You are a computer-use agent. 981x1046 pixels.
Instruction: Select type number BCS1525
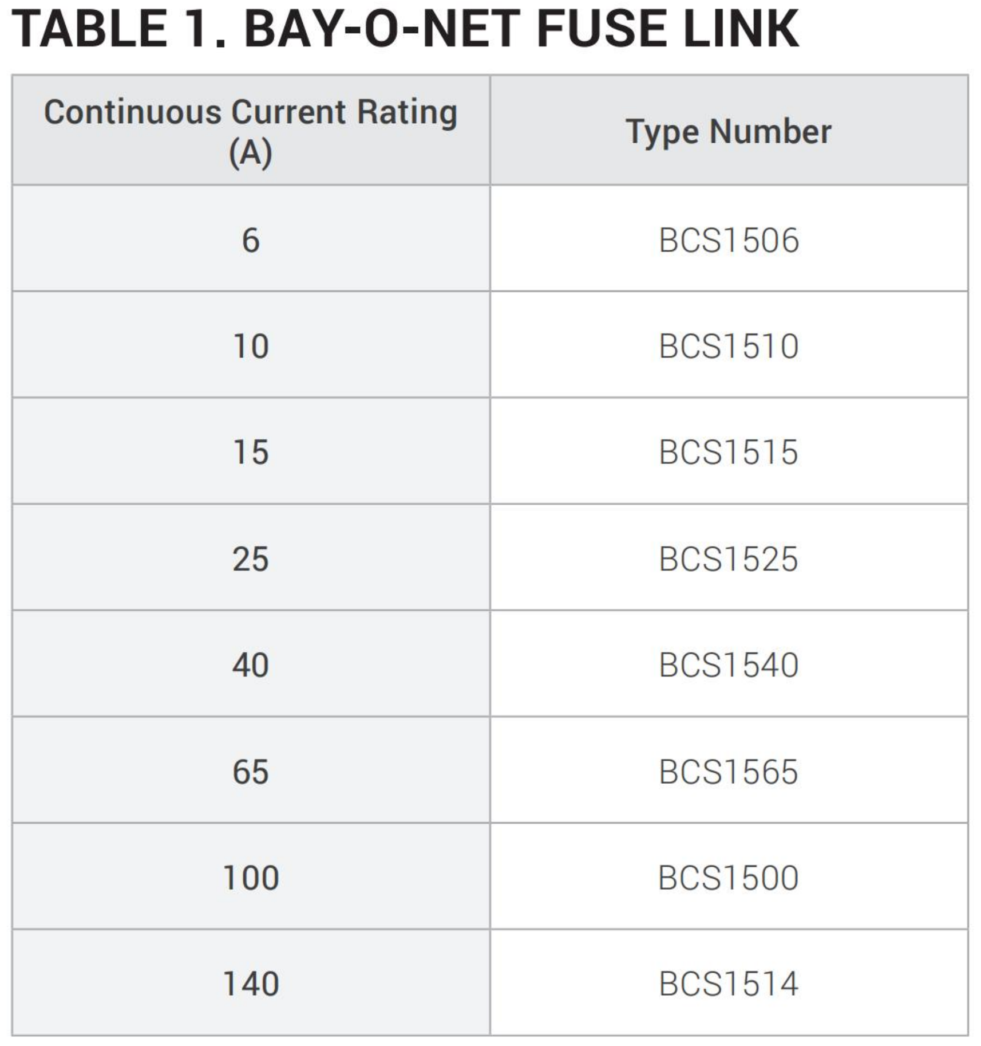click(x=728, y=559)
